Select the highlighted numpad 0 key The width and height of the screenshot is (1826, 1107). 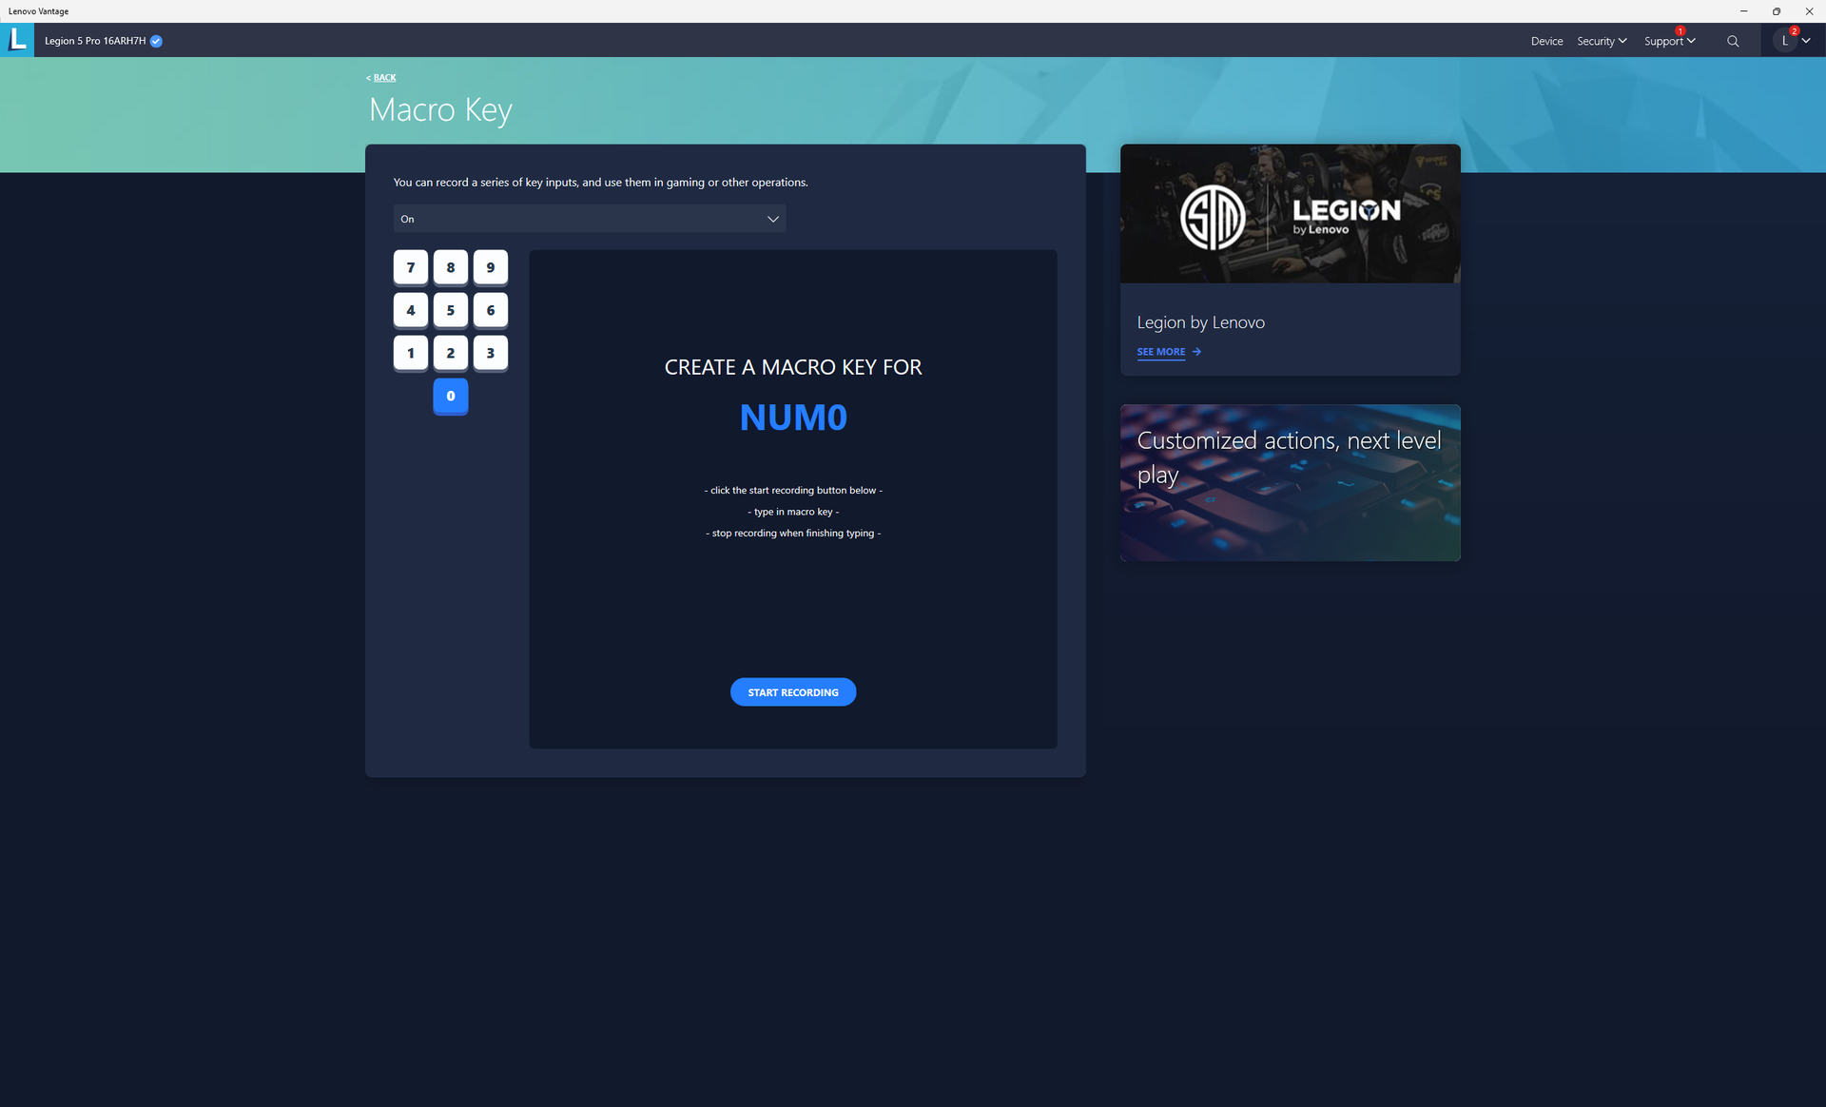tap(451, 396)
